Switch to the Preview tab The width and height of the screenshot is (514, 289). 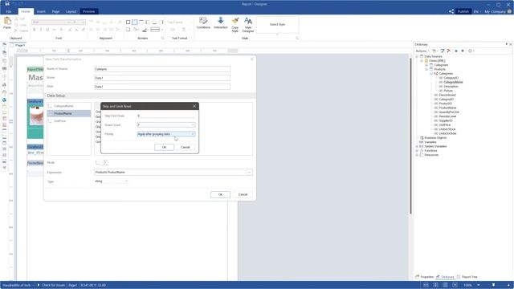pos(89,11)
